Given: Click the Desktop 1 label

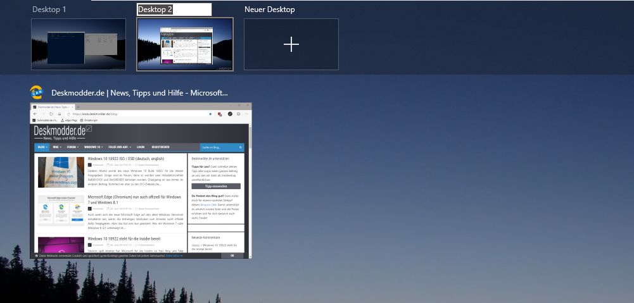Looking at the screenshot, I should (x=49, y=9).
